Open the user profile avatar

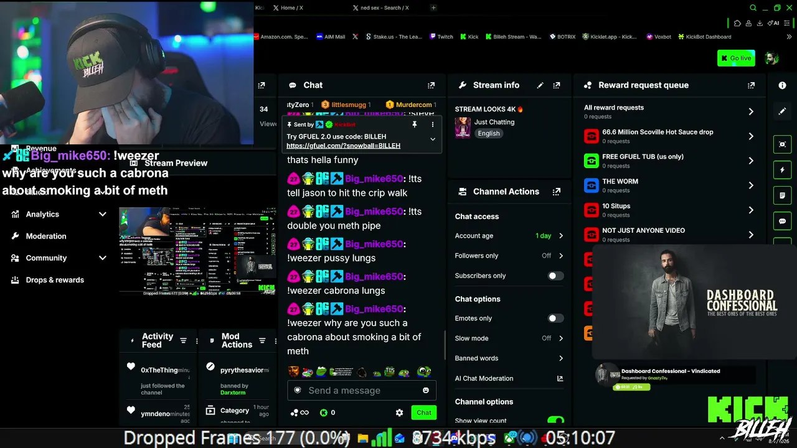pyautogui.click(x=772, y=58)
